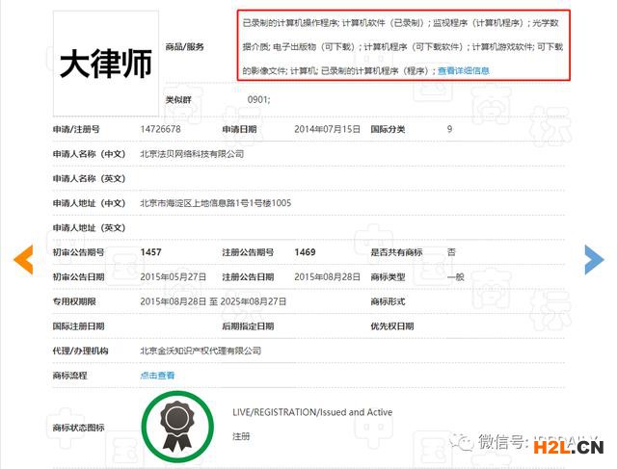The height and width of the screenshot is (469, 617).
Task: Select the 注册 status text
Action: pyautogui.click(x=241, y=436)
